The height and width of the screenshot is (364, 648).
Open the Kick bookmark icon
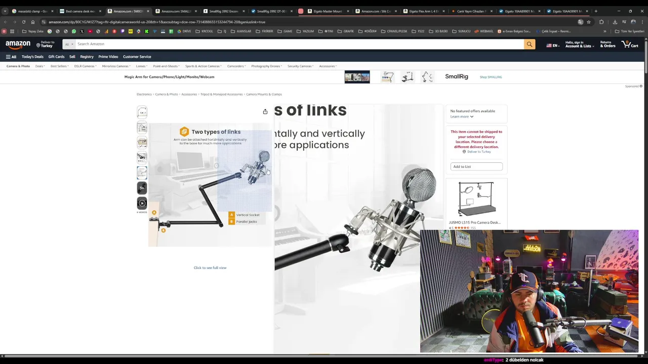(x=147, y=31)
